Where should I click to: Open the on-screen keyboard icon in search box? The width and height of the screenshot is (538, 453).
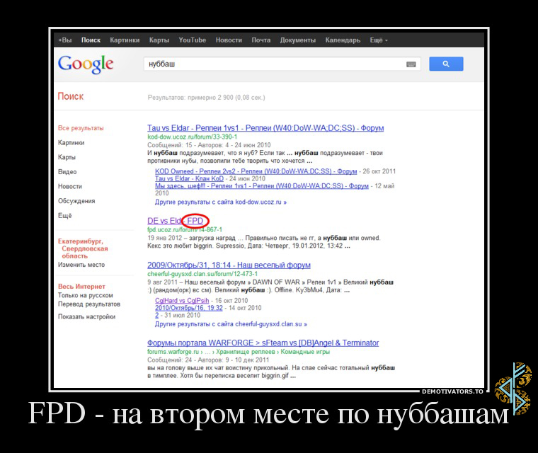click(x=411, y=64)
